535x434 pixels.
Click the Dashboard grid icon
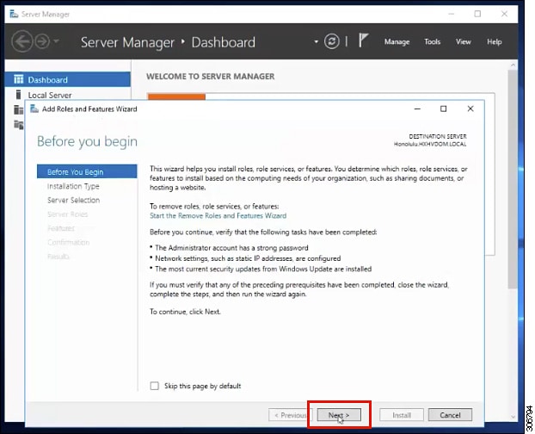[x=18, y=79]
